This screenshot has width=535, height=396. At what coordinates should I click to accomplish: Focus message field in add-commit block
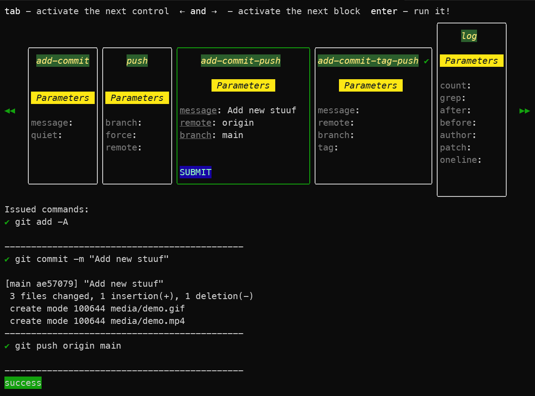click(52, 123)
